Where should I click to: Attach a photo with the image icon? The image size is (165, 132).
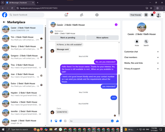click(x=56, y=121)
